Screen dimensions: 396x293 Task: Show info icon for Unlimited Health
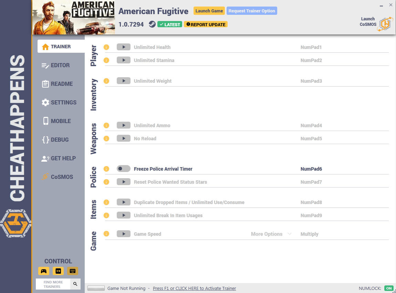tap(106, 47)
